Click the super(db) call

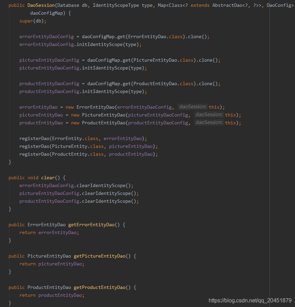click(x=33, y=21)
